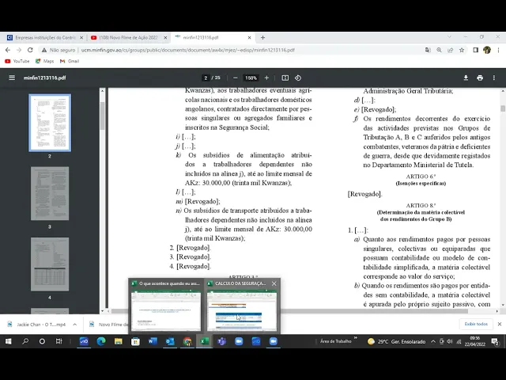Print the PDF document
The height and width of the screenshot is (380, 506).
(480, 78)
